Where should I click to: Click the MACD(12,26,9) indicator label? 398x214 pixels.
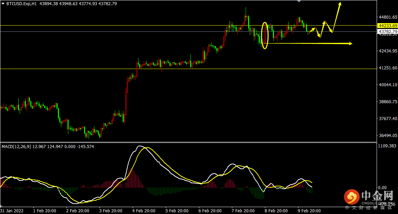(17, 147)
